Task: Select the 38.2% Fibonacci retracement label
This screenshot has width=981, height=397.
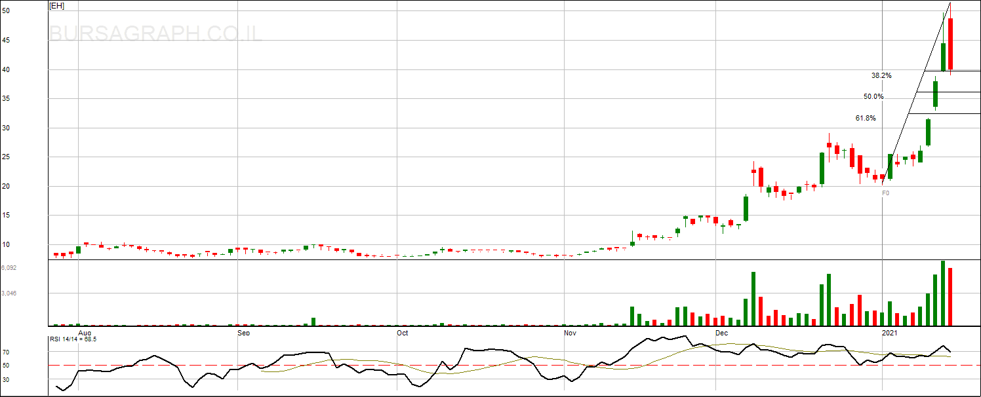Action: (881, 76)
